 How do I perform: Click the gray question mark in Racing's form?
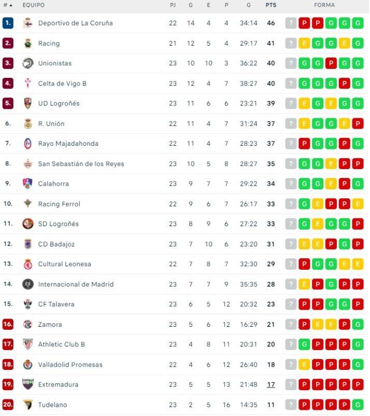tap(291, 43)
